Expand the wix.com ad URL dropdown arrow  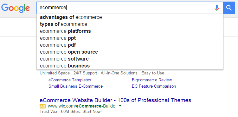[120, 106]
